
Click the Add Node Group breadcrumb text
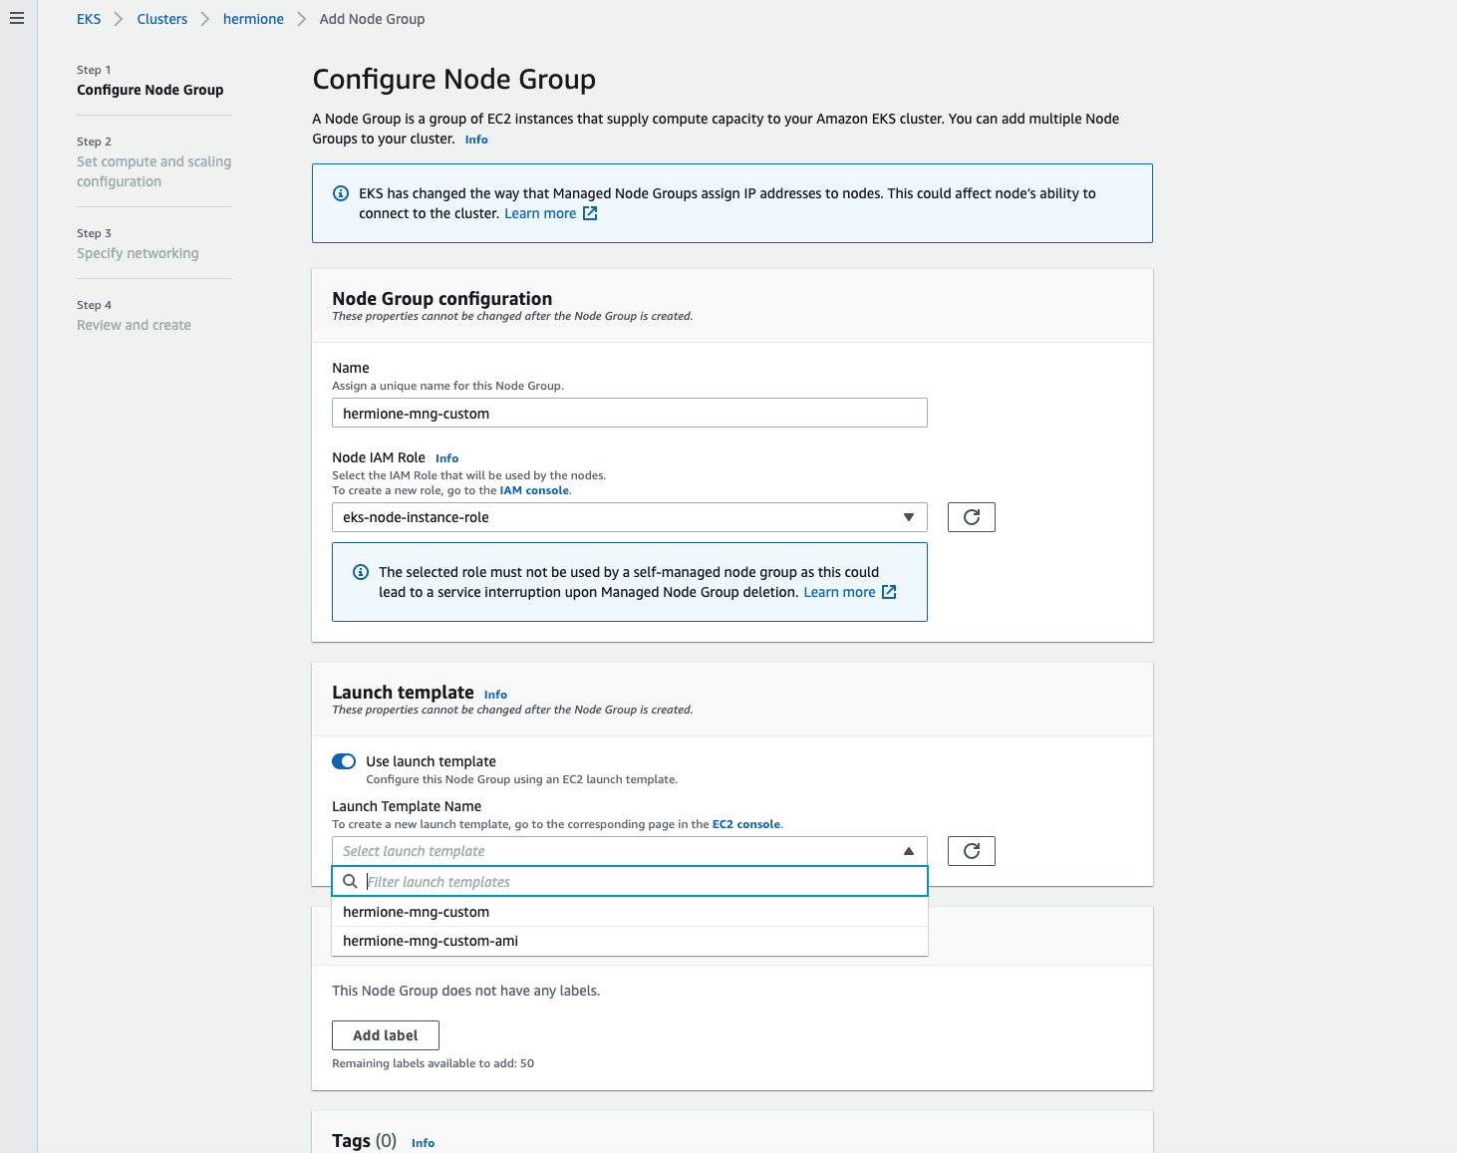click(x=372, y=19)
